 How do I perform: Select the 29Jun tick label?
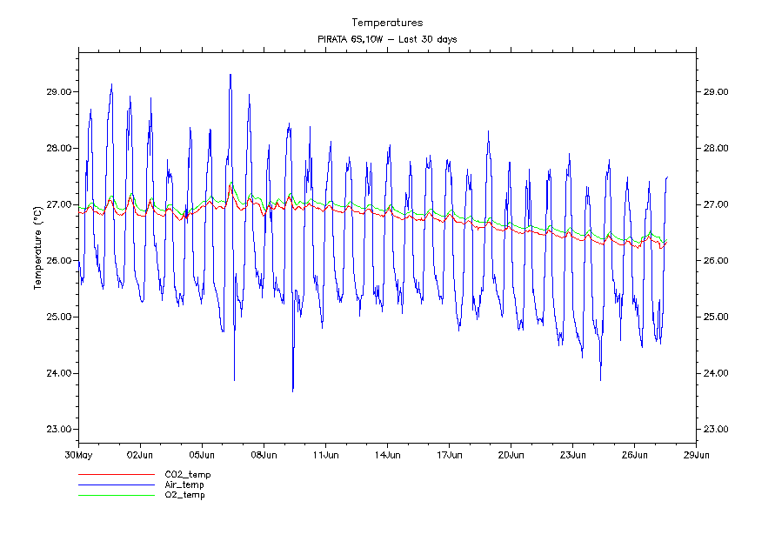(x=696, y=455)
